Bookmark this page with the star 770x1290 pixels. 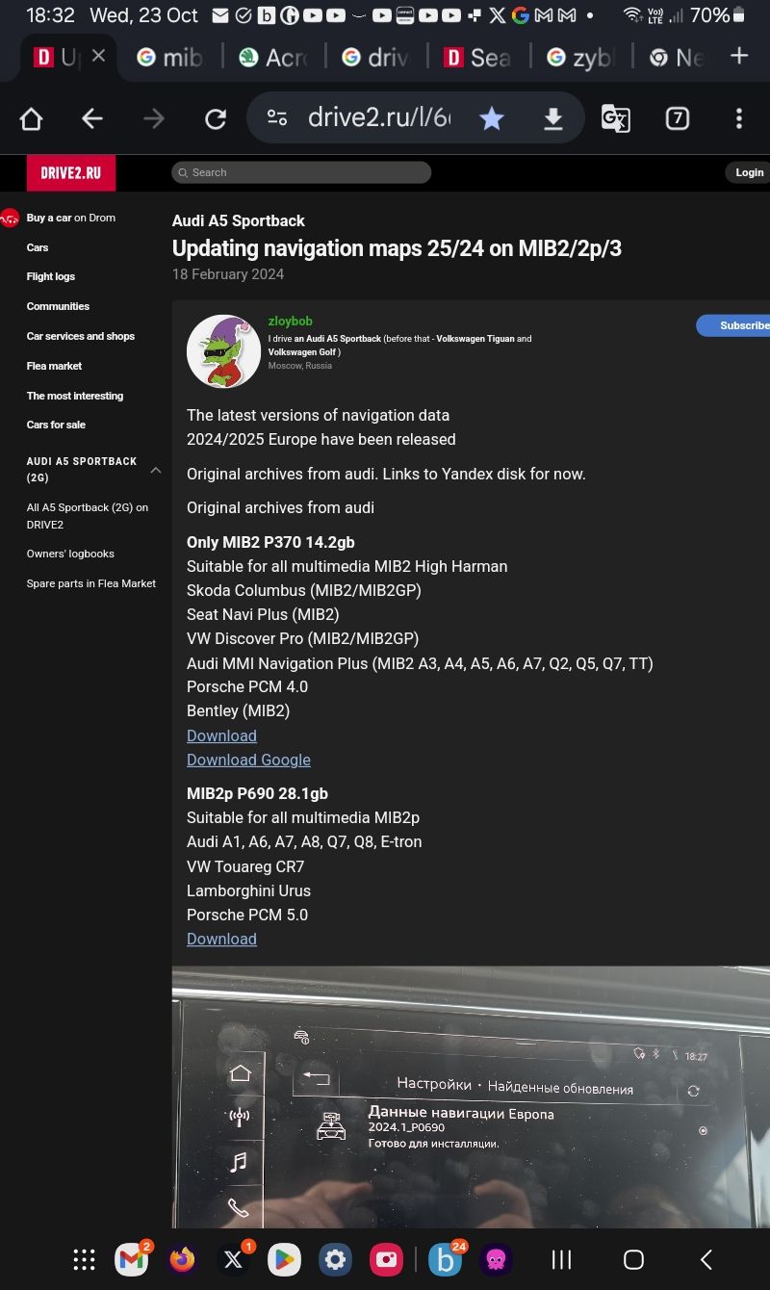click(492, 118)
